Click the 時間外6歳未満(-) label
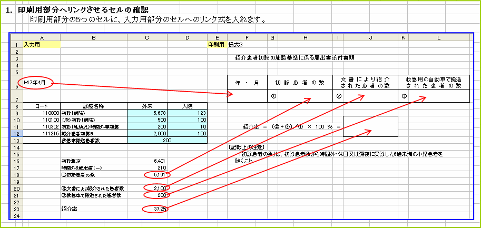Viewport: 481px width, 228px height. tap(81, 167)
